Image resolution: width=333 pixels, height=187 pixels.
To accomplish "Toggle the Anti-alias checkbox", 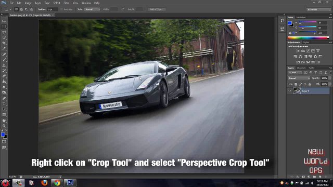I will point(62,9).
